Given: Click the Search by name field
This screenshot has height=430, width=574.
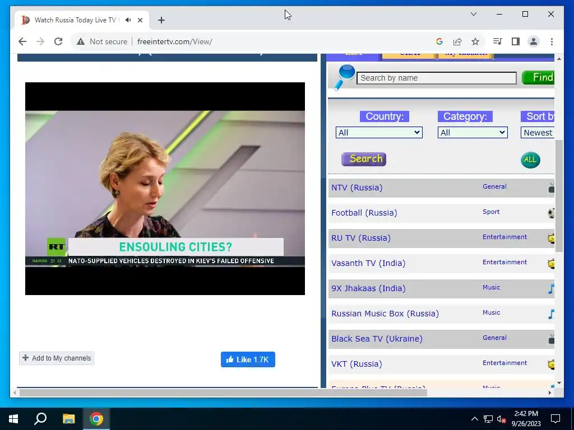Looking at the screenshot, I should (436, 78).
